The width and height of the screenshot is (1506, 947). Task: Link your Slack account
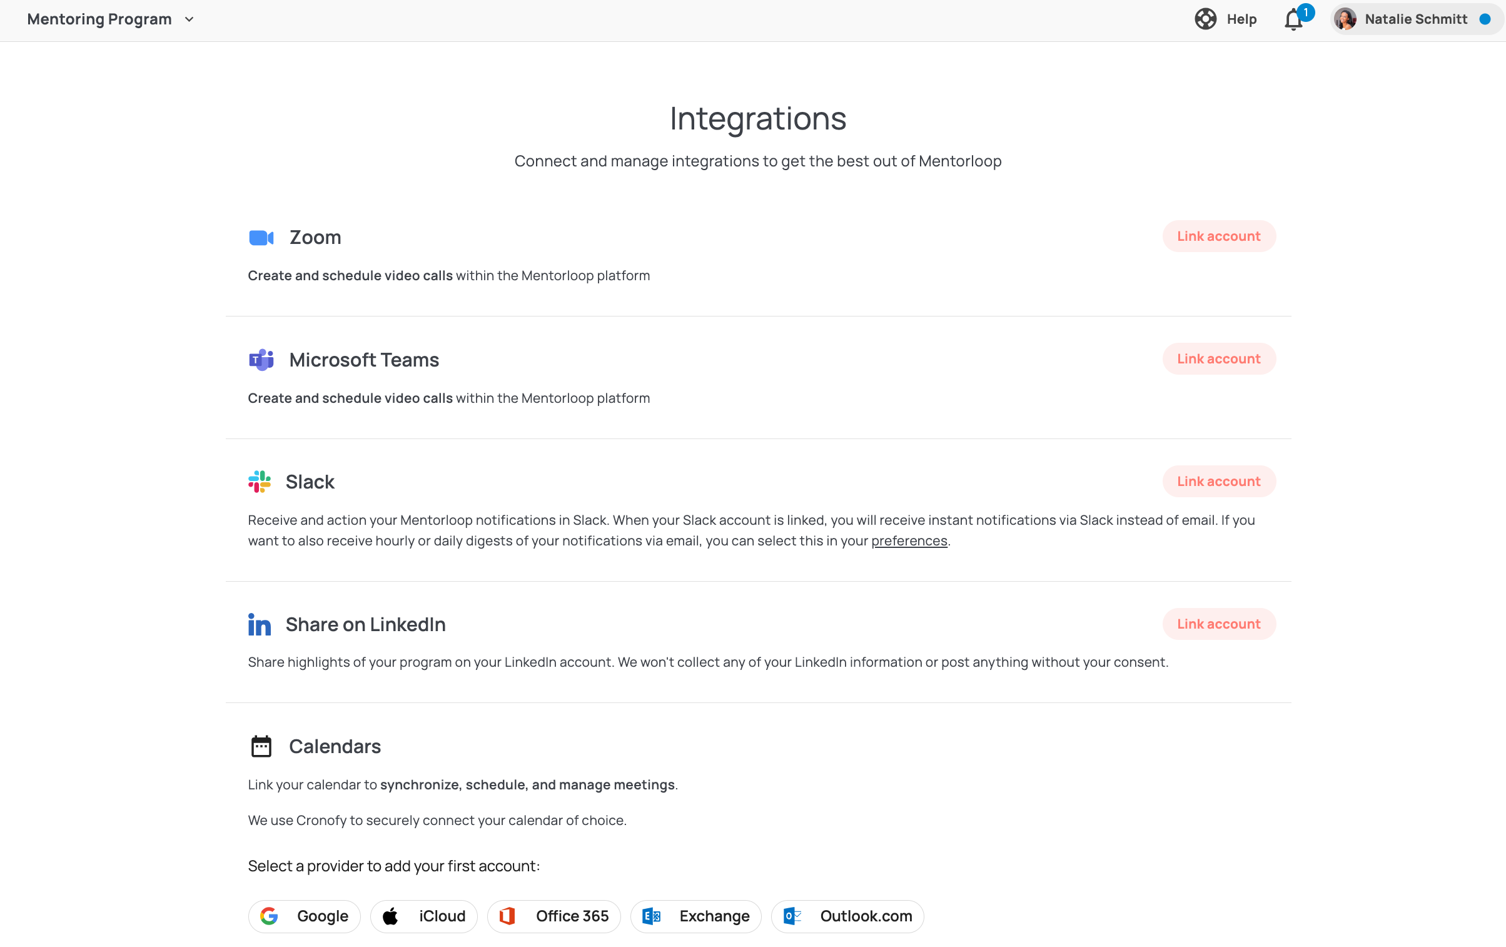(x=1218, y=481)
